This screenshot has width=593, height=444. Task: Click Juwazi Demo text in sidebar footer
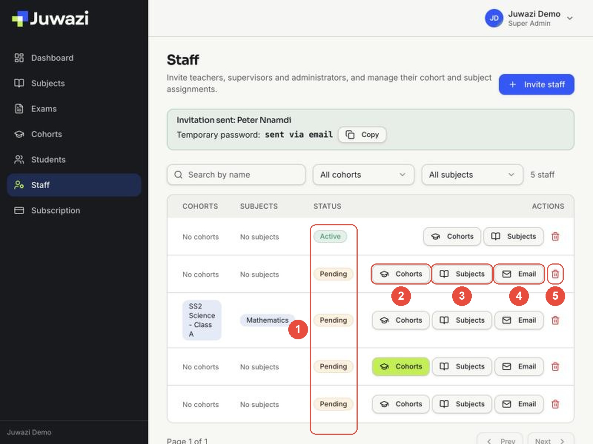[29, 432]
